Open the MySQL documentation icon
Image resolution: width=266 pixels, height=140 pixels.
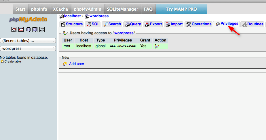(x=35, y=30)
